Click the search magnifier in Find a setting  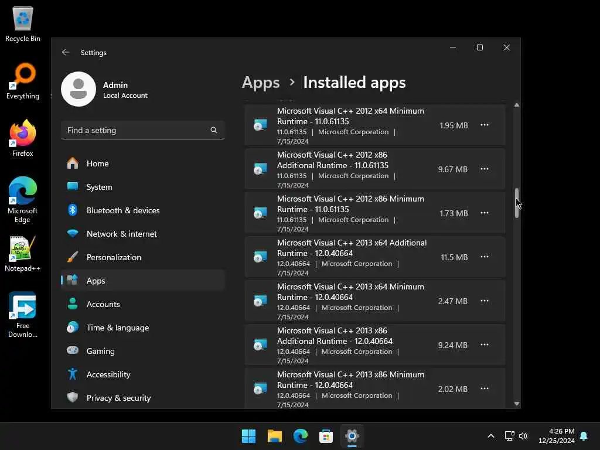(214, 130)
